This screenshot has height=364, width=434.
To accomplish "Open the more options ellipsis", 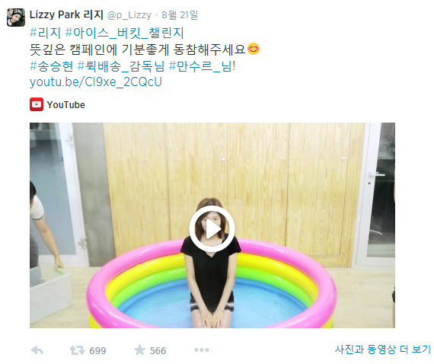I will 202,350.
